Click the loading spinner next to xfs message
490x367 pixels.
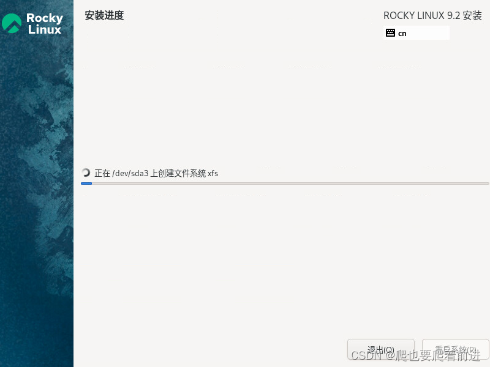pos(86,172)
